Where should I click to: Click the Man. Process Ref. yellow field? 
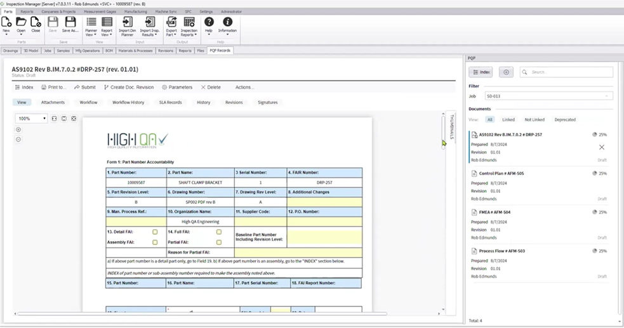click(x=136, y=221)
